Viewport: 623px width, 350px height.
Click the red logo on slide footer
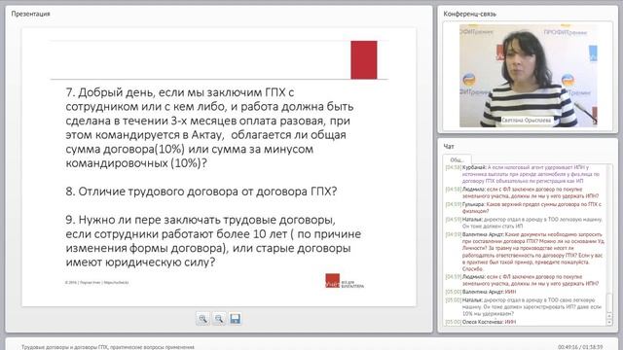pos(332,280)
